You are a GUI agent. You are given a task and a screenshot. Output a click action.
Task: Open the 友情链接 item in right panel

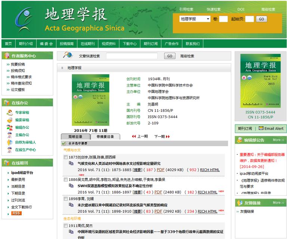247,211
